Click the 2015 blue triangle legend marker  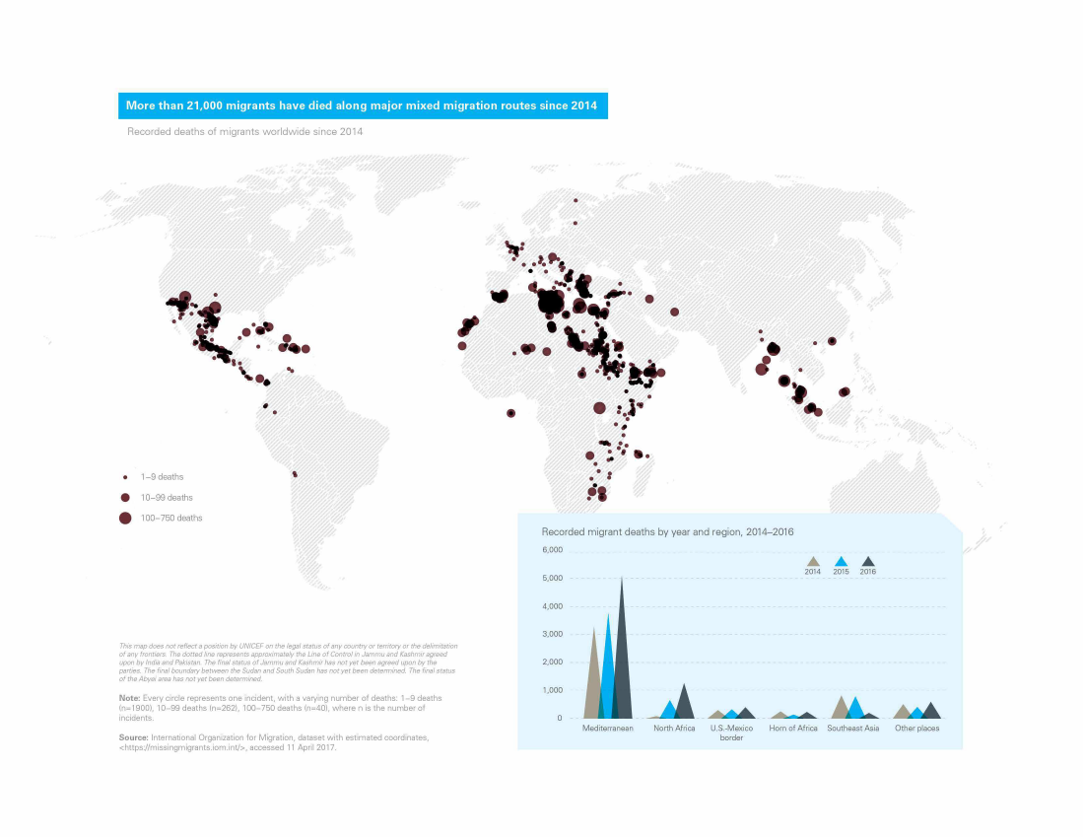[841, 562]
